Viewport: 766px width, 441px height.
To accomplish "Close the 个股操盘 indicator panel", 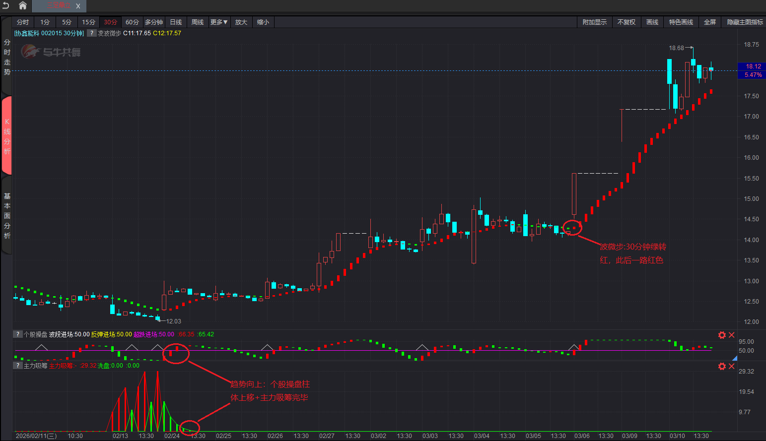I will click(731, 335).
